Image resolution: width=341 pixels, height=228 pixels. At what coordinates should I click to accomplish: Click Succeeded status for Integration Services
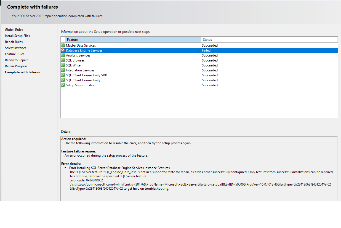pos(210,70)
